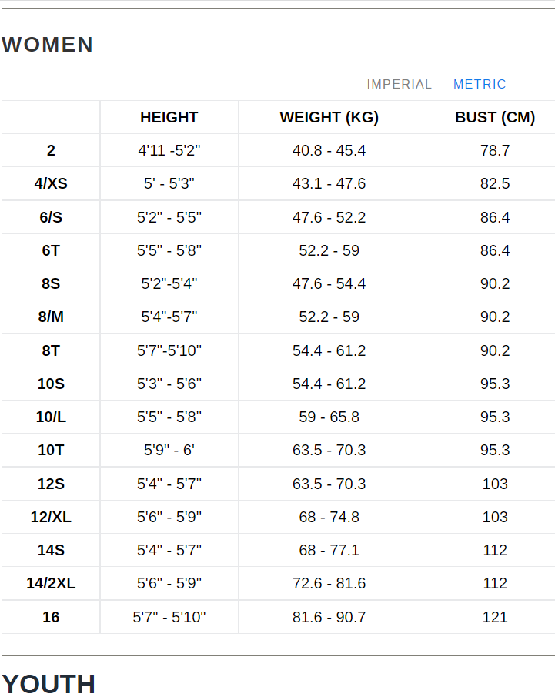Click the 8S size row label

(x=51, y=283)
